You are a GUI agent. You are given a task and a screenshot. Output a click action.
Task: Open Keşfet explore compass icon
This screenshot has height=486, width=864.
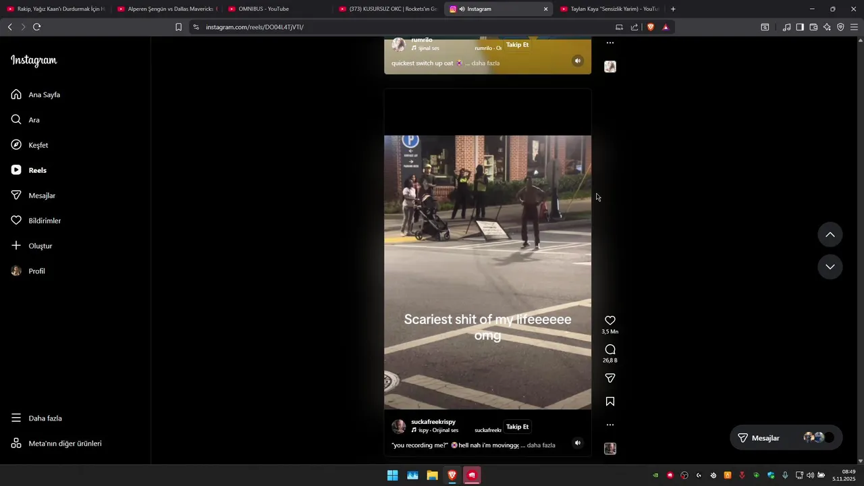(16, 145)
